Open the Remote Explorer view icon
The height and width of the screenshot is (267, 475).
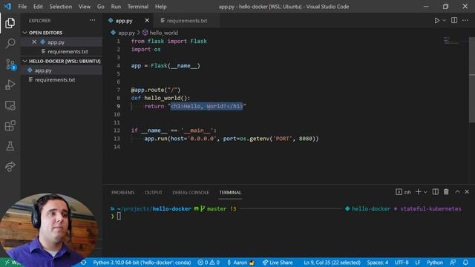10,105
